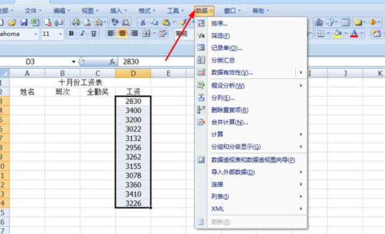The image size is (385, 234).
Task: Open the dropdown arrow beside the merge cells icon
Action: coord(154,34)
